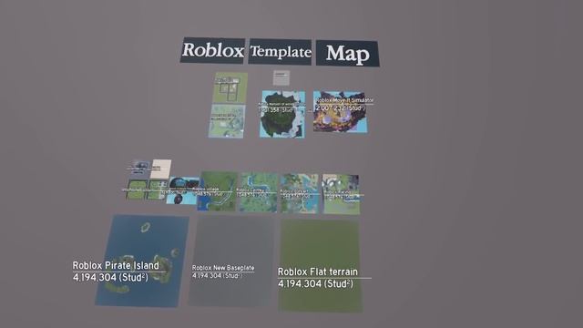Open the Roblox Move It Simulator map
Image resolution: width=583 pixels, height=328 pixels.
[x=341, y=111]
